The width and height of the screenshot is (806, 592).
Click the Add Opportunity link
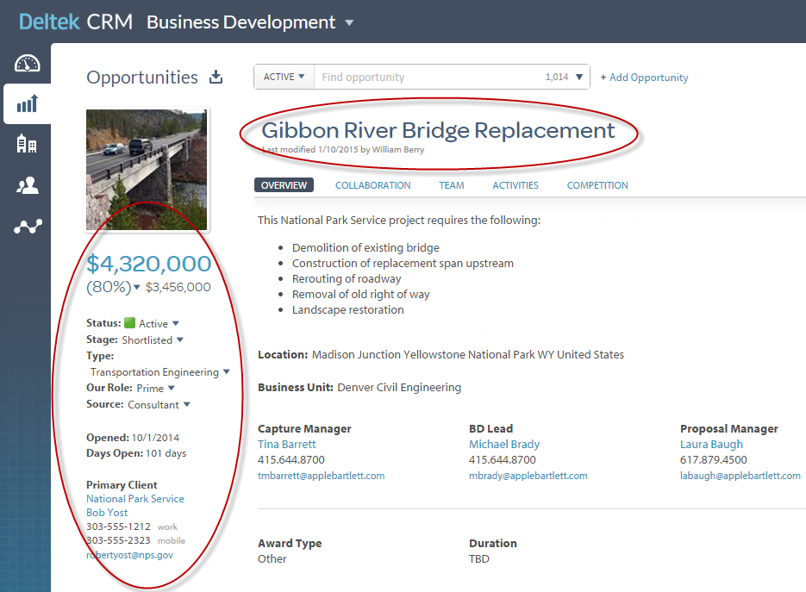(x=644, y=78)
